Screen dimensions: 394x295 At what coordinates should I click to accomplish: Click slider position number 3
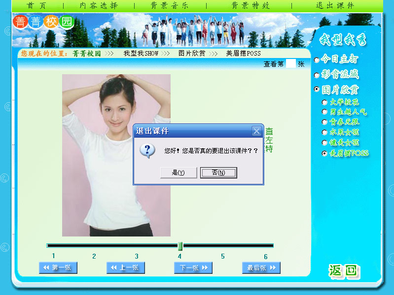(x=137, y=256)
